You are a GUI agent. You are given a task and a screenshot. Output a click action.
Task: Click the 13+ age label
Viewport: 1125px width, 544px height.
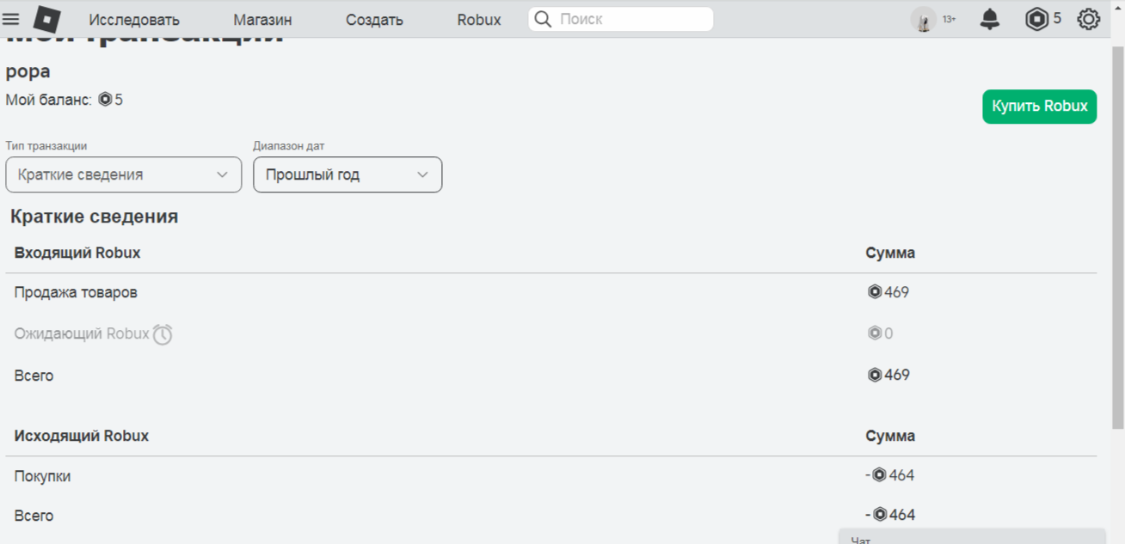pos(949,19)
